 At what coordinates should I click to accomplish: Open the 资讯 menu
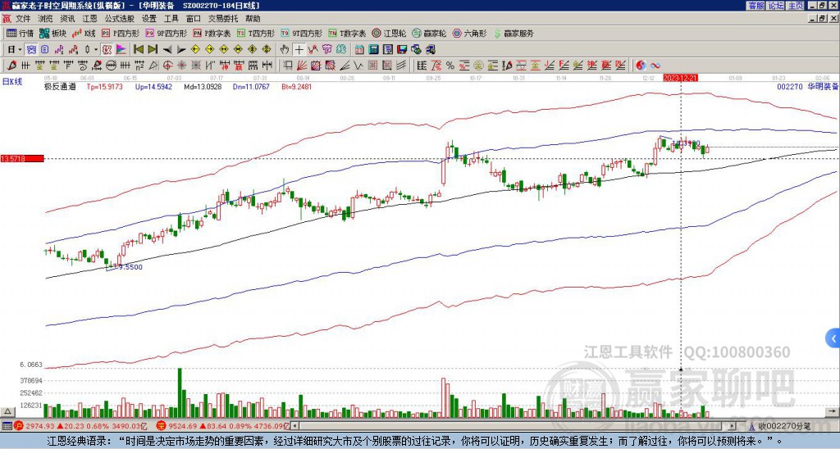pyautogui.click(x=67, y=19)
